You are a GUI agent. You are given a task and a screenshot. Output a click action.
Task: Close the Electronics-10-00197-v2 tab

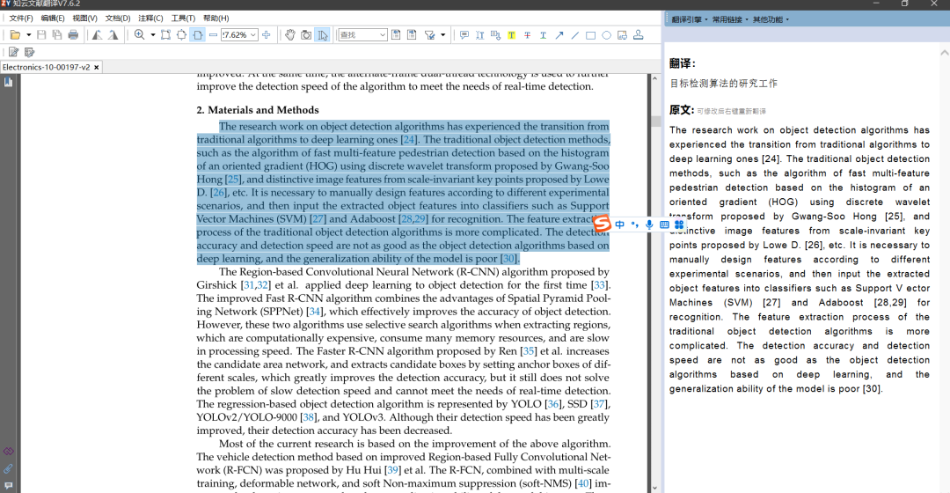pyautogui.click(x=97, y=67)
